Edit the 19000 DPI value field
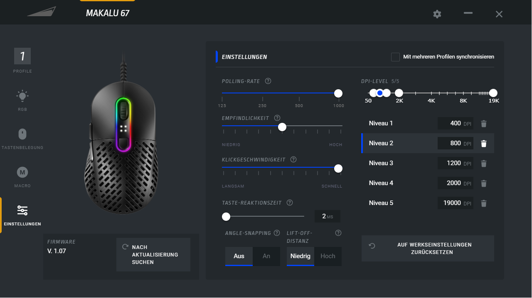The width and height of the screenshot is (532, 298). pyautogui.click(x=456, y=203)
